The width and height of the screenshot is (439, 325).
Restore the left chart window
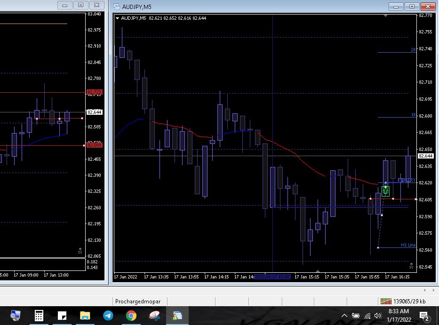click(80, 5)
